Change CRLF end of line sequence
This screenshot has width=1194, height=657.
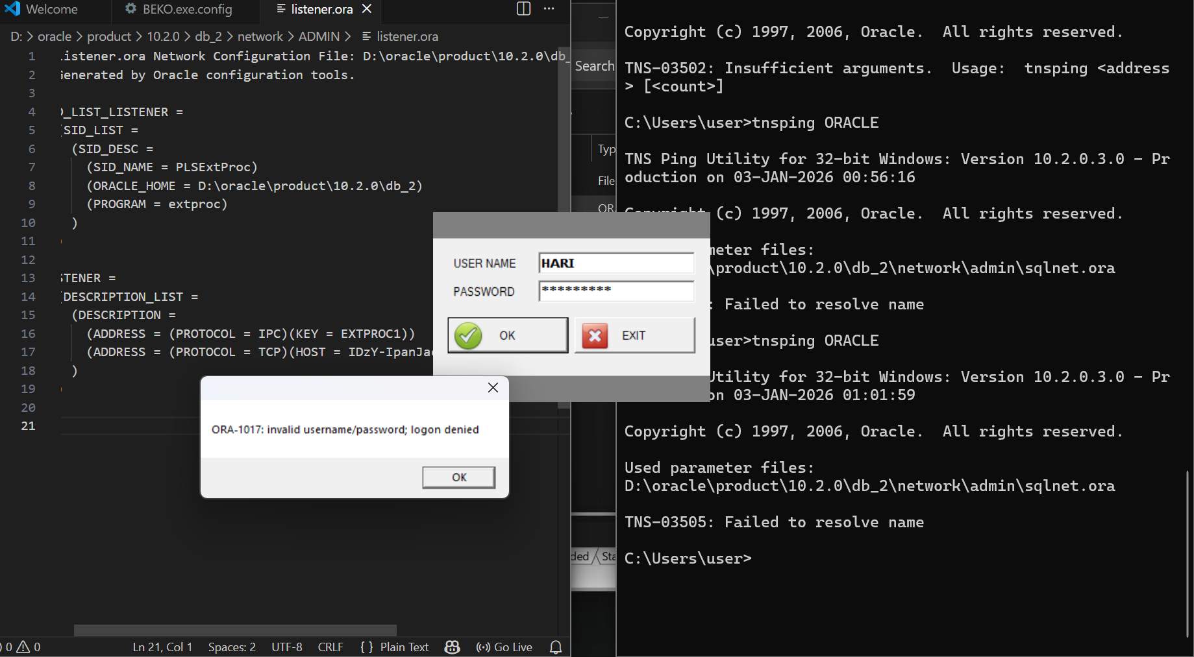point(330,647)
